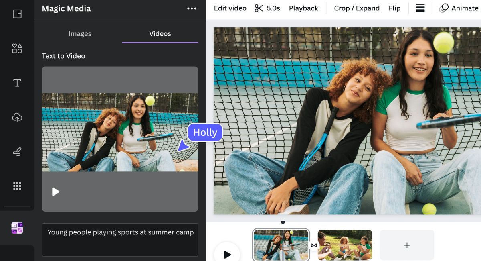Click the scissors trim icon in the toolbar
481x261 pixels.
point(259,8)
